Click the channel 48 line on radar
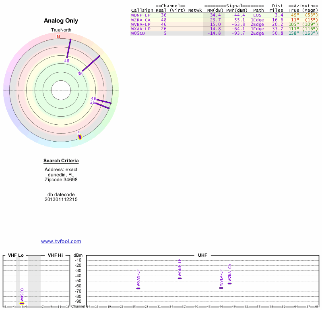The image size is (322, 310). coord(69,48)
